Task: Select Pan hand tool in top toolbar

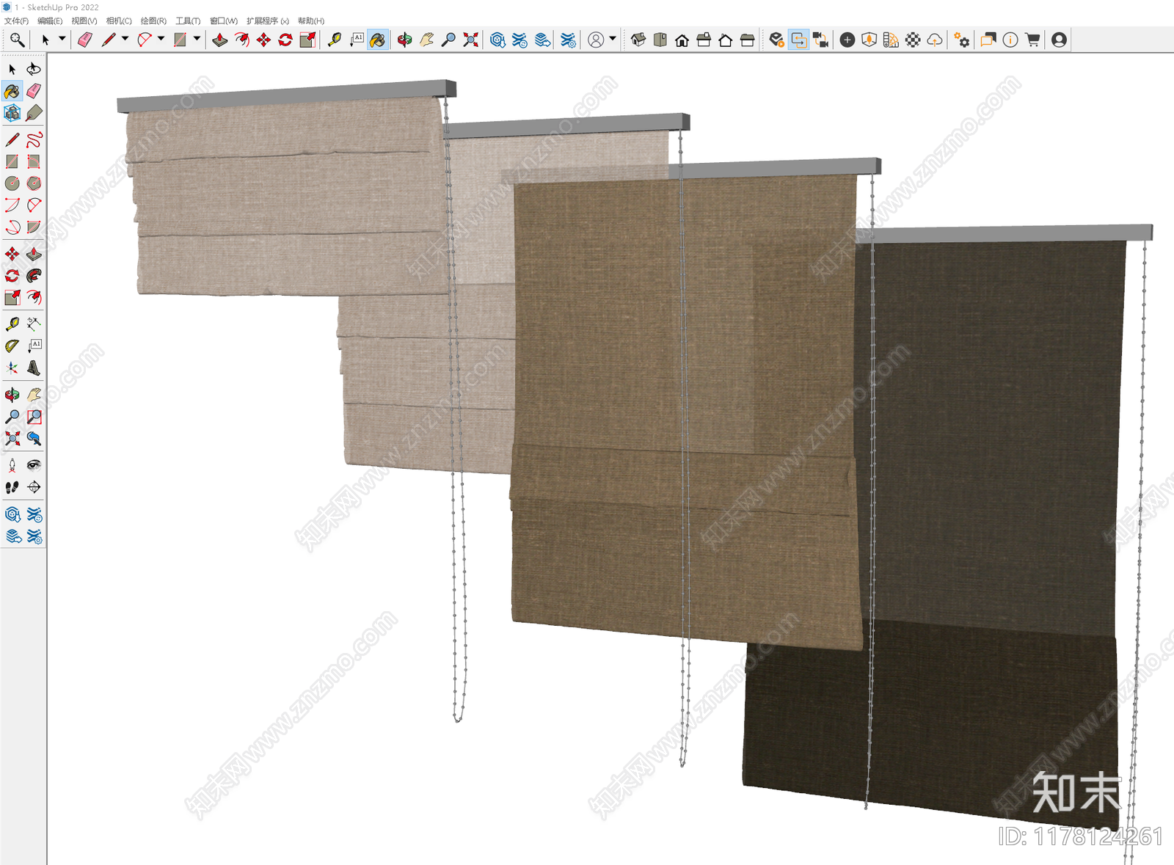Action: pos(426,40)
